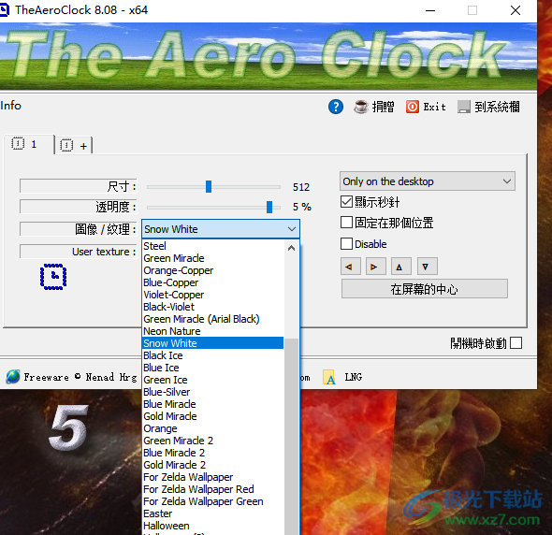552x535 pixels.
Task: Click the 捐贈 donate label
Action: click(x=383, y=107)
